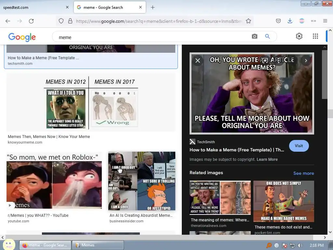Open the Roblox meme YouTube thumbnail
This screenshot has height=250, width=333.
[x=54, y=181]
